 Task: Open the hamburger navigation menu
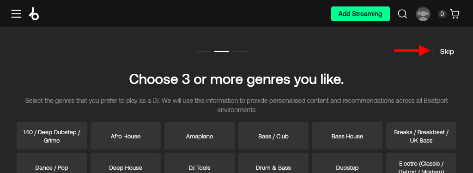pos(16,14)
